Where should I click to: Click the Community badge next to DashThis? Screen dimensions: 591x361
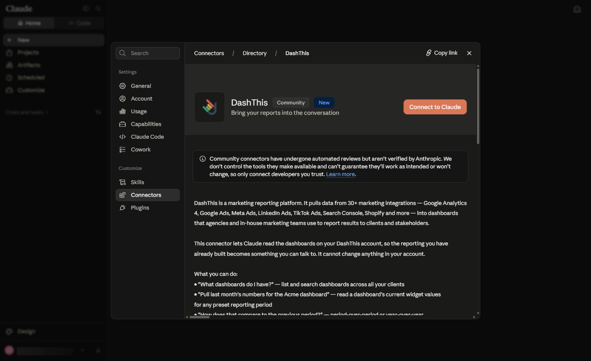click(x=291, y=102)
